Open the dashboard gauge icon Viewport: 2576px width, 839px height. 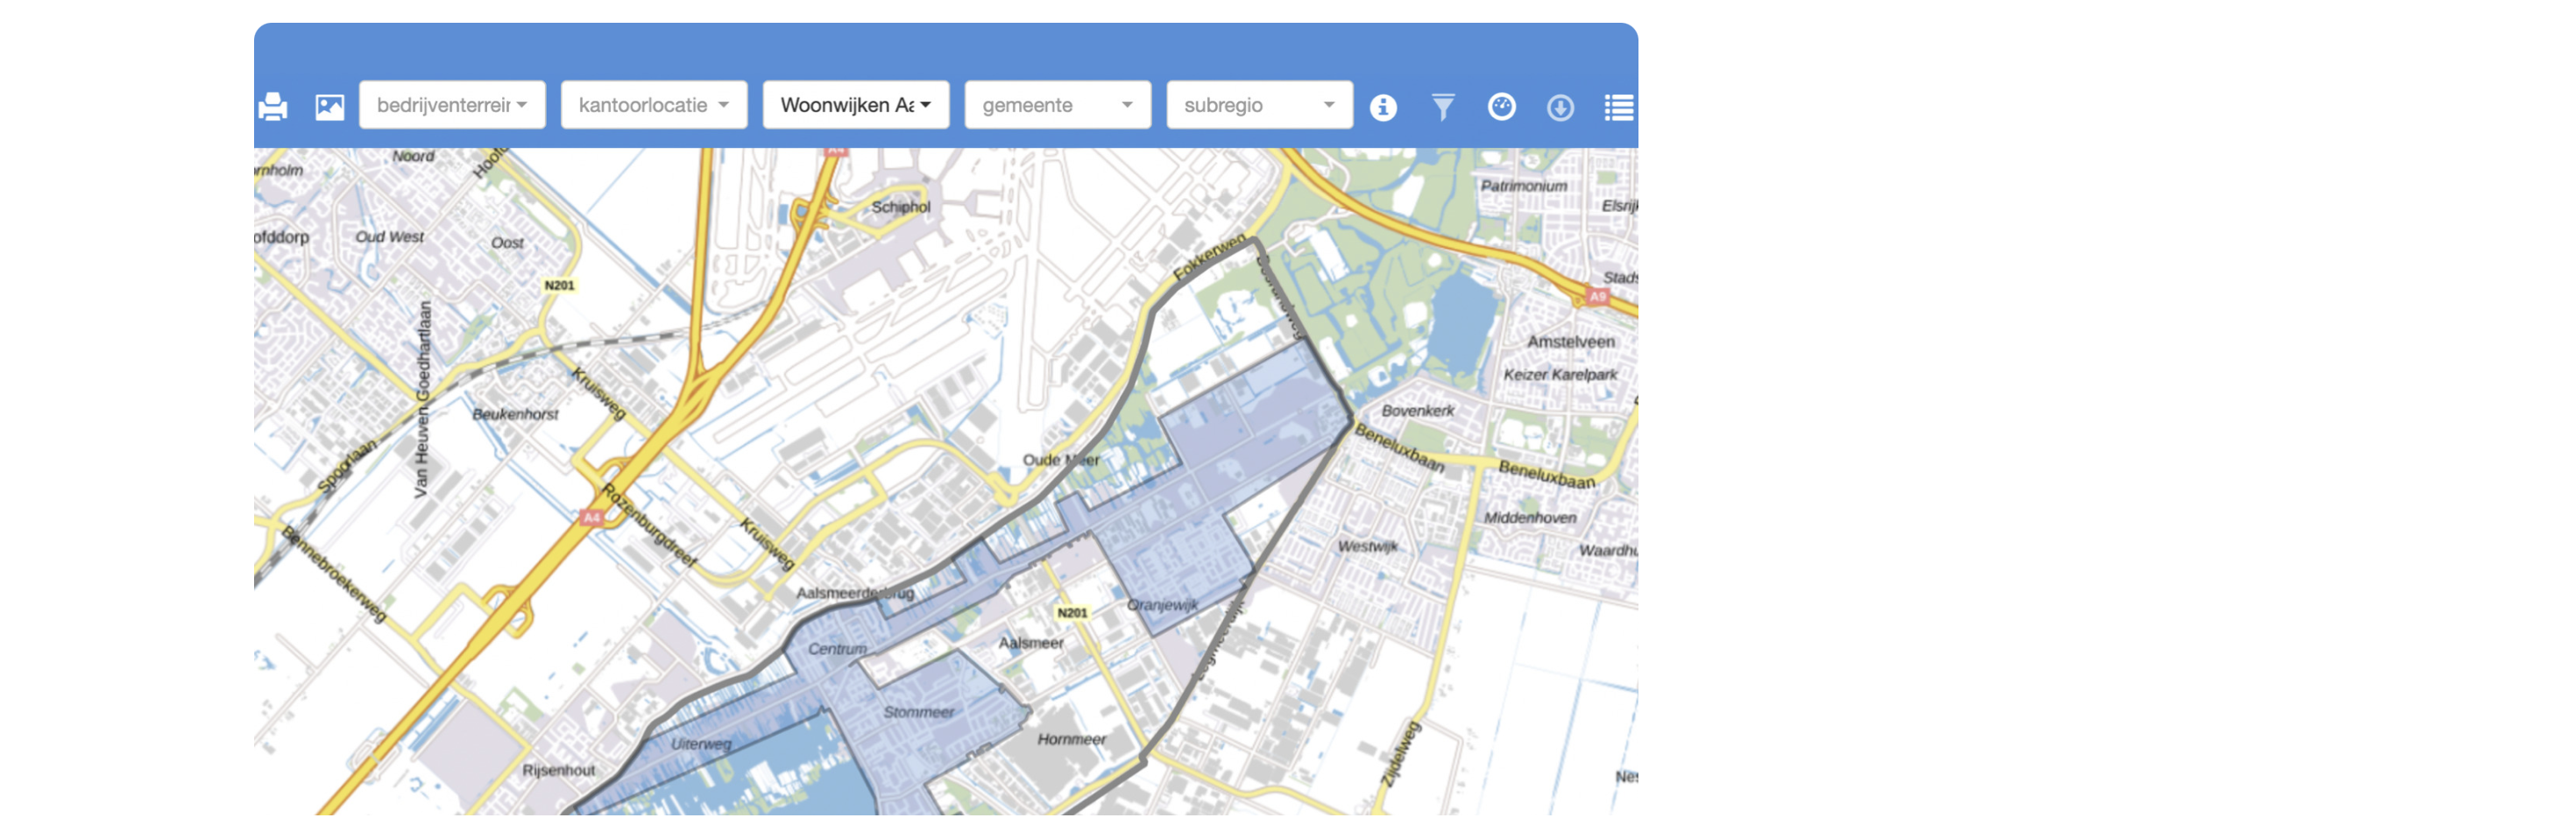(1501, 106)
